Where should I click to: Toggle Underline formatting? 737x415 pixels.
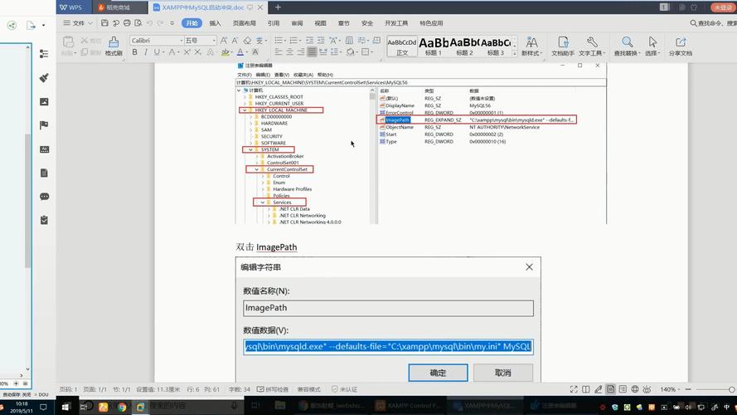click(x=157, y=52)
